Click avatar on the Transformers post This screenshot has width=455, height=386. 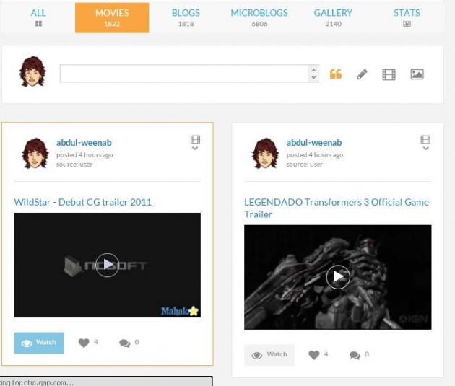coord(265,153)
